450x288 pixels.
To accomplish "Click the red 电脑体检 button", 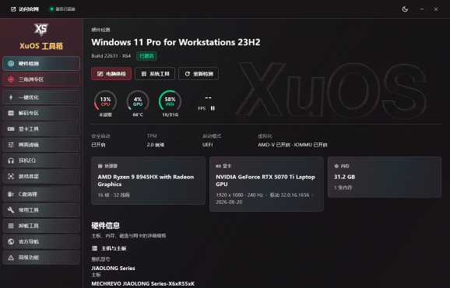I will pos(111,74).
